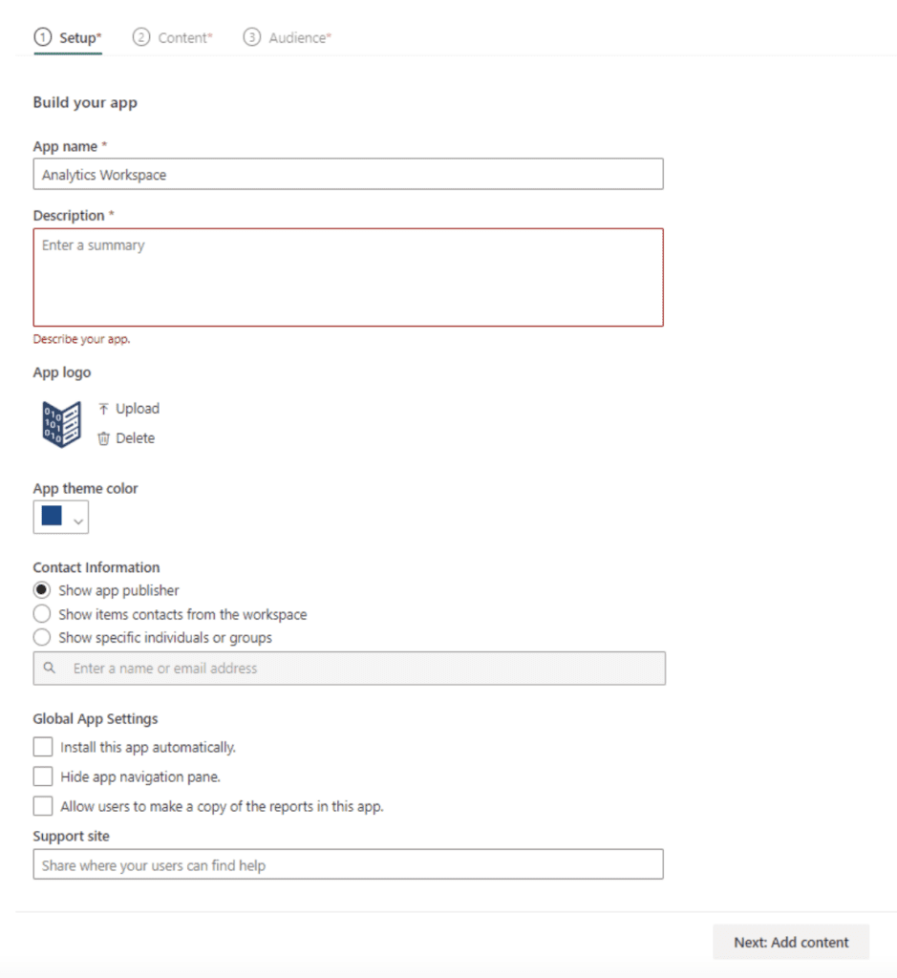Enable the Install this app automatically checkbox
Viewport: 897px width, 978px height.
click(42, 747)
